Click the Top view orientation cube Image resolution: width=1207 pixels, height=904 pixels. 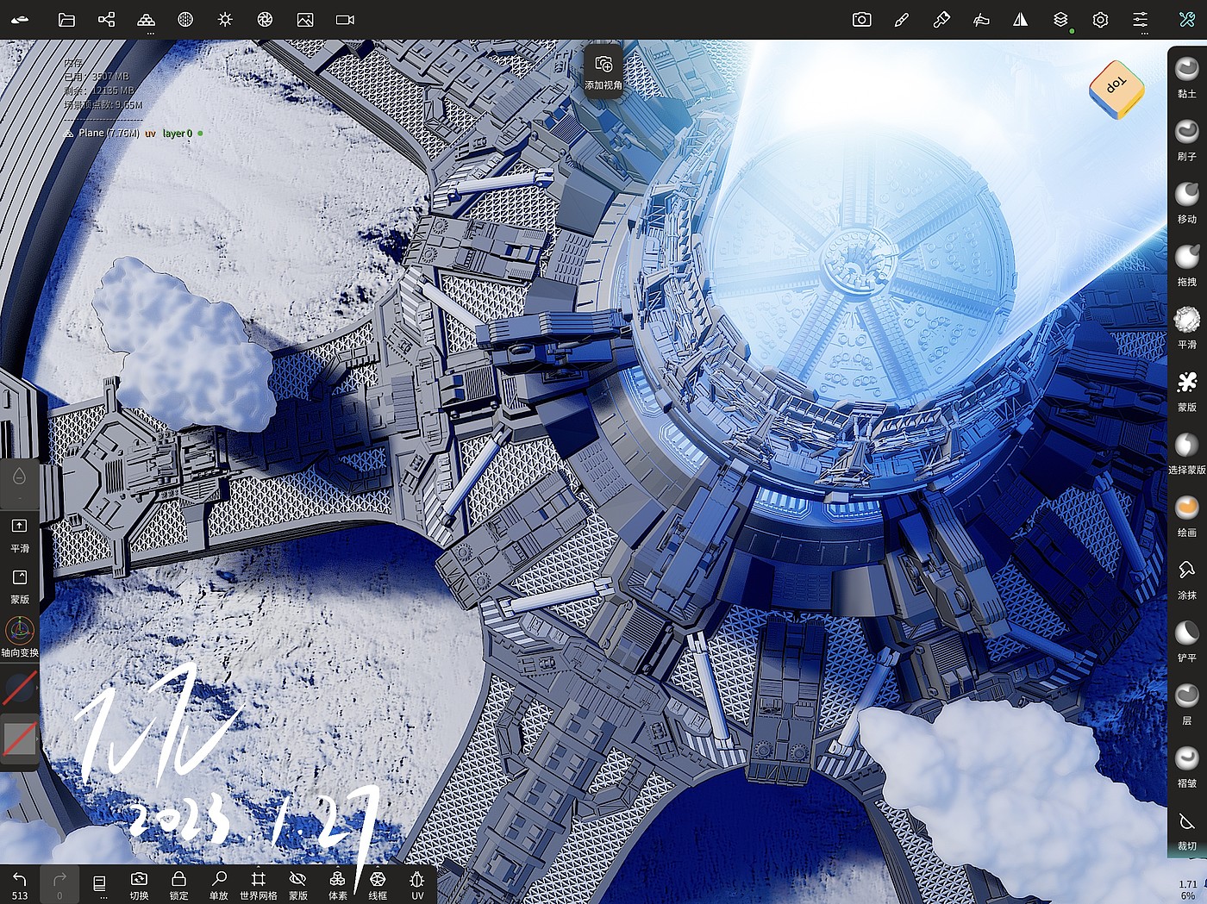[x=1116, y=88]
